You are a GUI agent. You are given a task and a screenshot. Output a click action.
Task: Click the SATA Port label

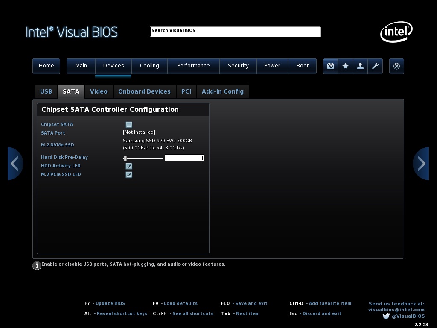pos(53,133)
